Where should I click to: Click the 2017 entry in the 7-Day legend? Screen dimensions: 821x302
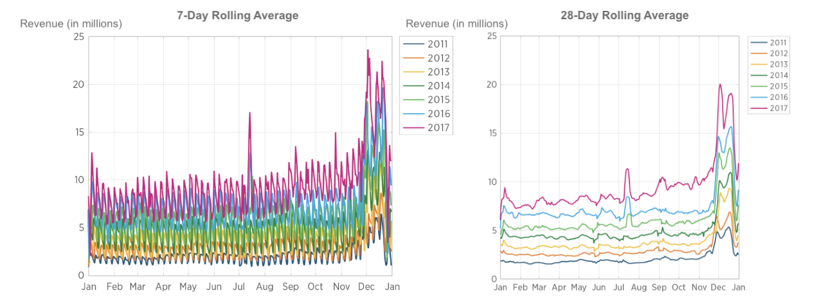pyautogui.click(x=426, y=128)
